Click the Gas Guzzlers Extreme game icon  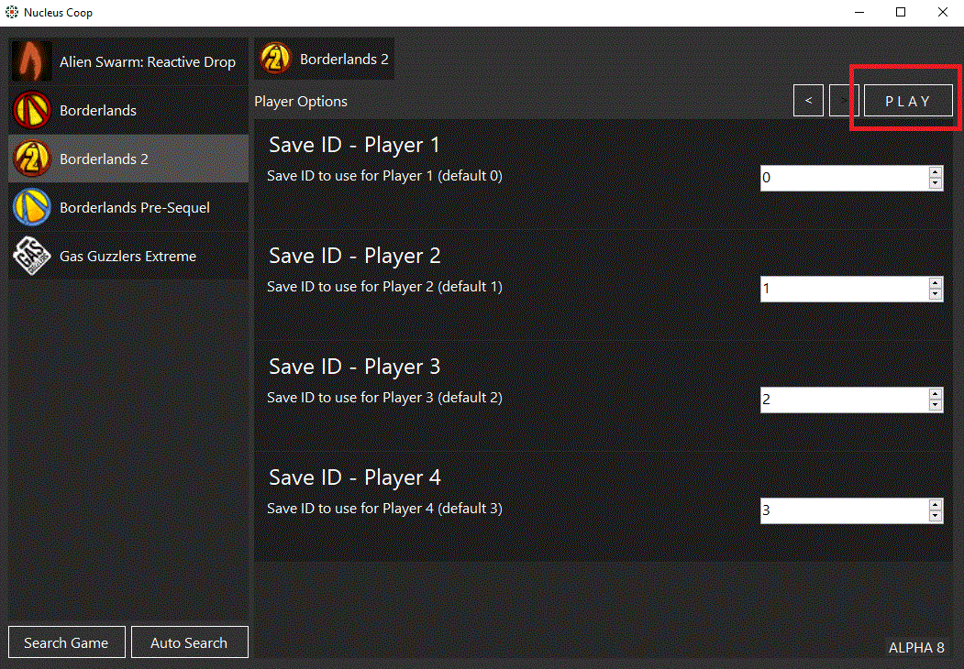tap(32, 256)
